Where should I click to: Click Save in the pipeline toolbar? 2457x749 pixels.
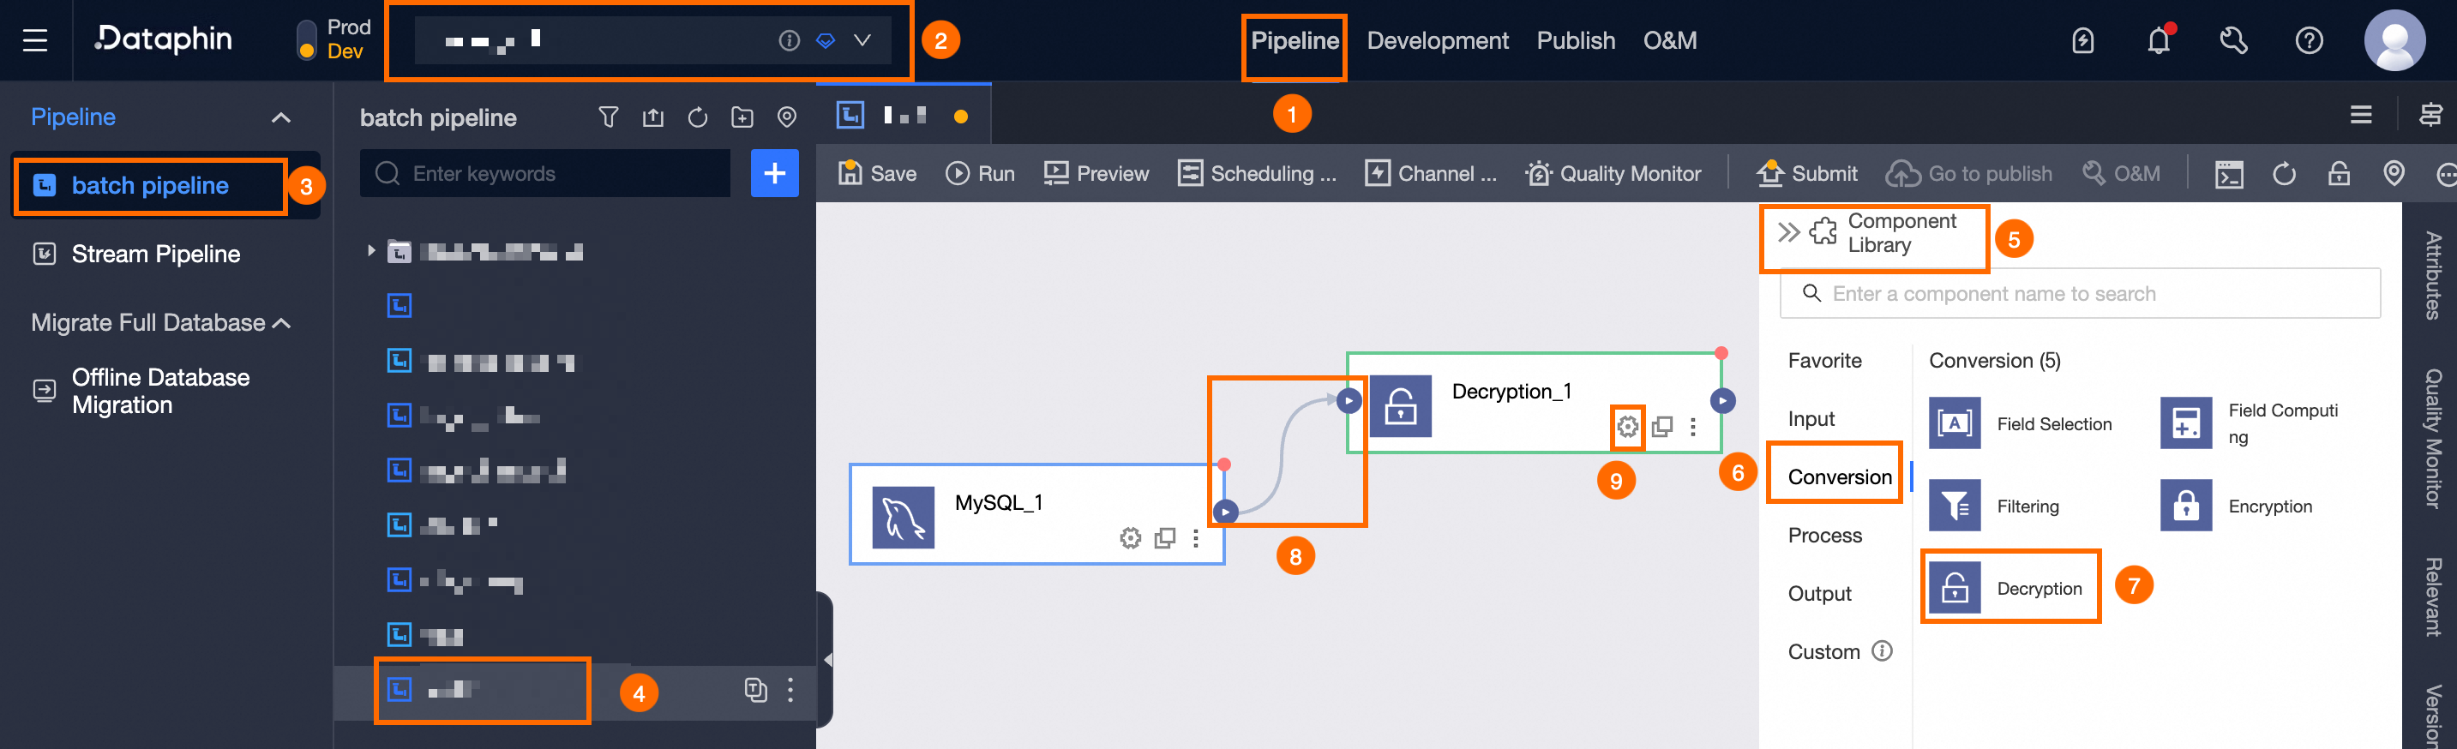tap(878, 173)
